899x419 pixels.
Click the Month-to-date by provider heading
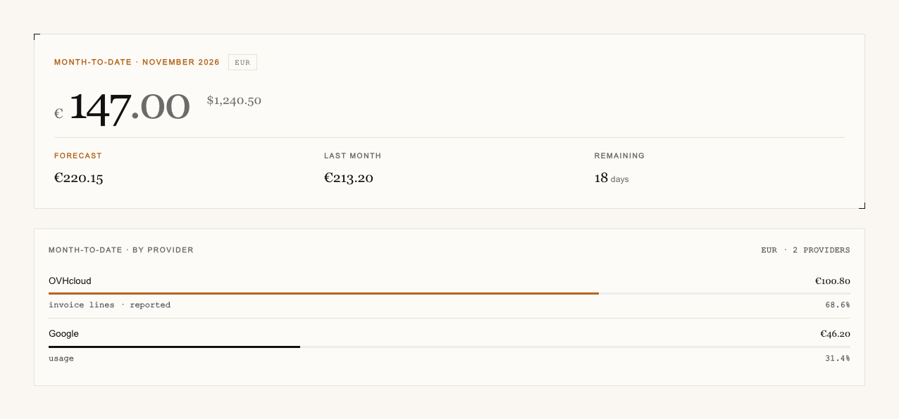click(x=121, y=250)
